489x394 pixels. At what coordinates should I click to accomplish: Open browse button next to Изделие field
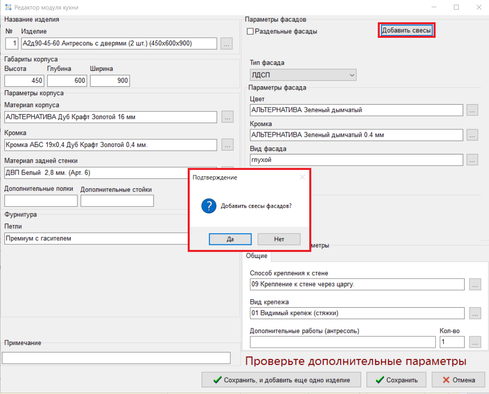pos(226,43)
